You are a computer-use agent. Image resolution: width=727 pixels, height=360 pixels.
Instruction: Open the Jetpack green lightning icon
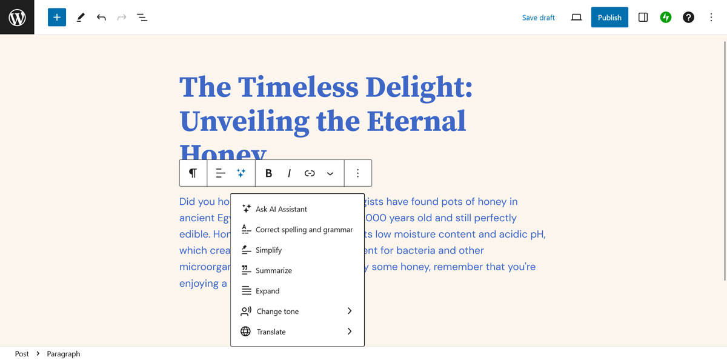[x=666, y=18]
